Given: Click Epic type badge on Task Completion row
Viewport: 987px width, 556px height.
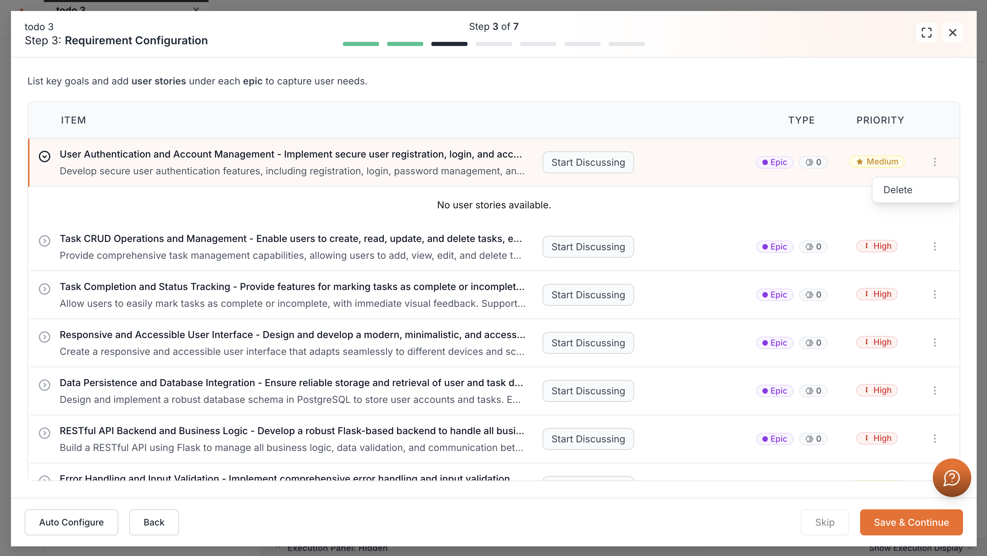Looking at the screenshot, I should click(x=774, y=294).
